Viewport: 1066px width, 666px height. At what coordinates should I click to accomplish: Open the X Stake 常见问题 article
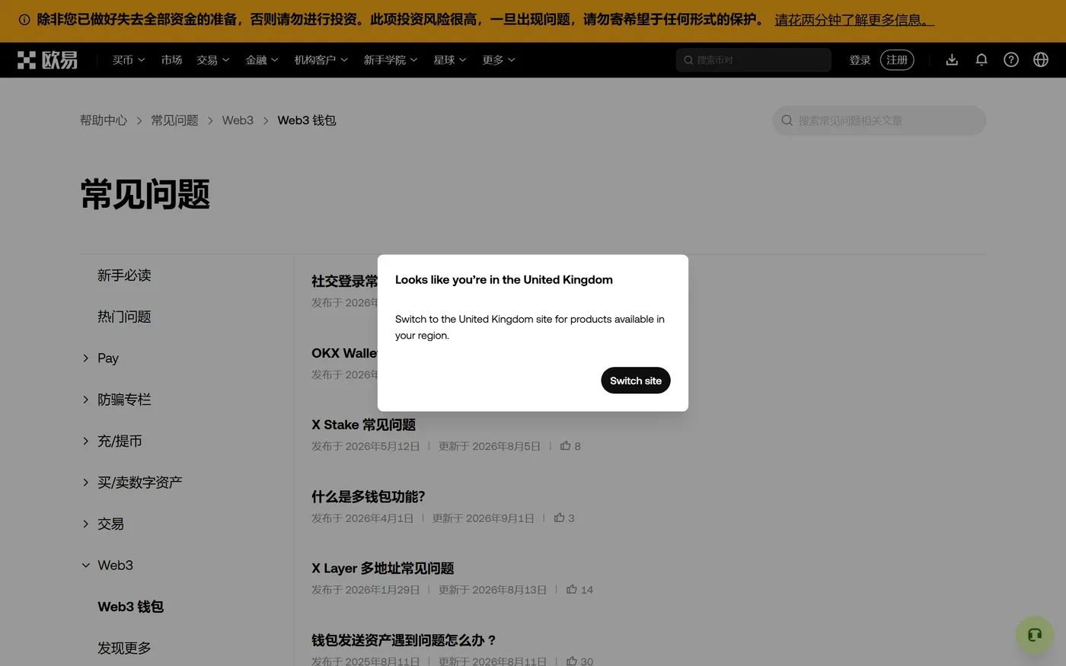coord(363,425)
